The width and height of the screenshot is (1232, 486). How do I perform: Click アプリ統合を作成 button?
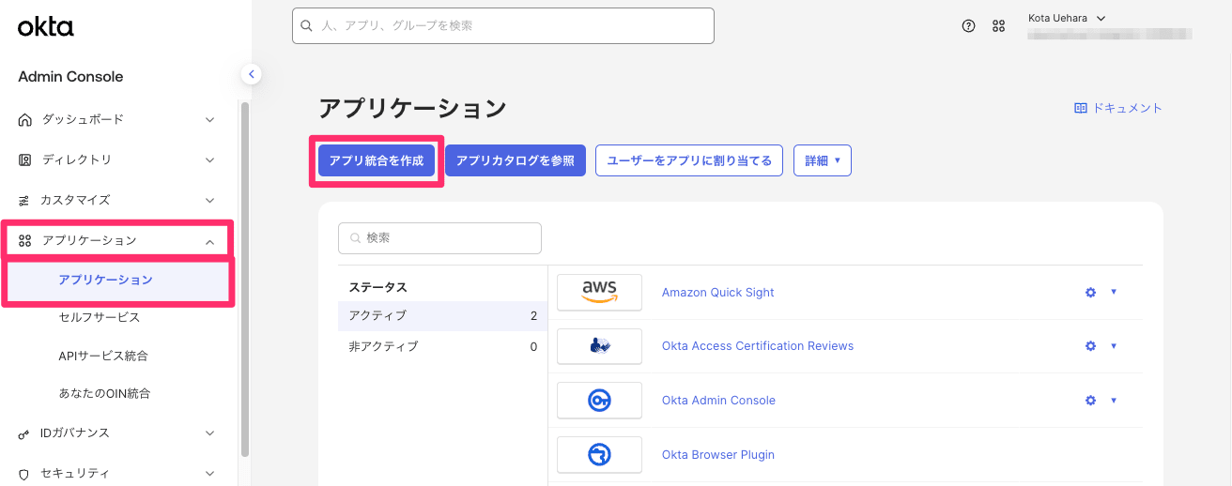coord(377,160)
